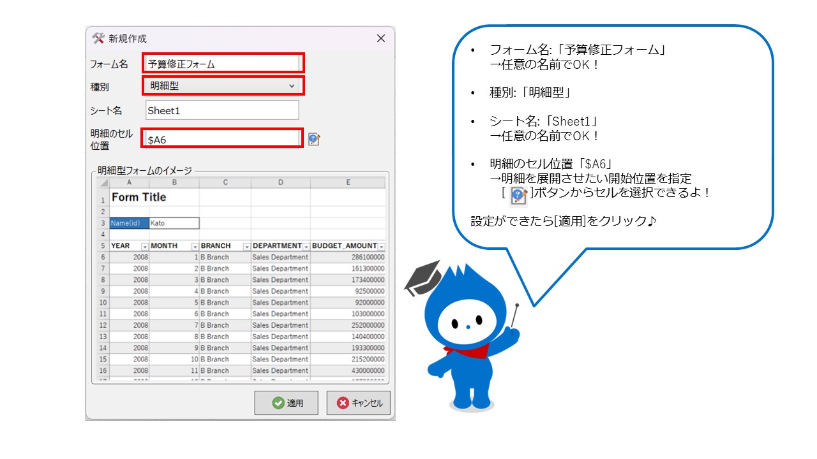The height and width of the screenshot is (459, 817).
Task: Click the cell select icon in the speech bubble
Action: click(x=518, y=194)
